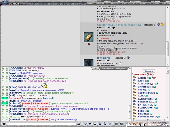Viewport: 171px width, 128px height.
Task: Open the smiley emoticons picker
Action: click(x=116, y=124)
